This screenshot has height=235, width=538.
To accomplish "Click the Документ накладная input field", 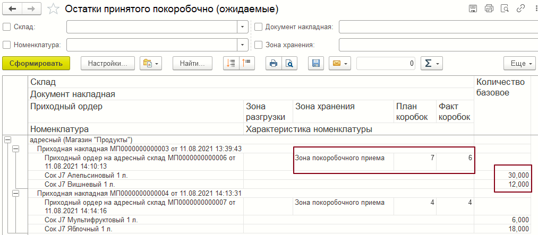I will 438,27.
